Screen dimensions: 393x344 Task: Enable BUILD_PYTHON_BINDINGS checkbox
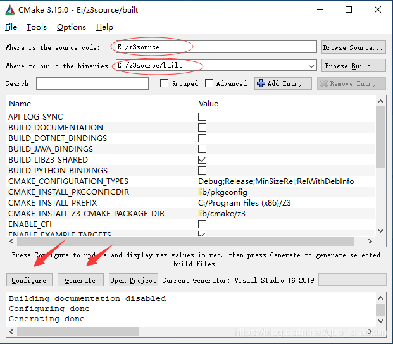point(203,171)
